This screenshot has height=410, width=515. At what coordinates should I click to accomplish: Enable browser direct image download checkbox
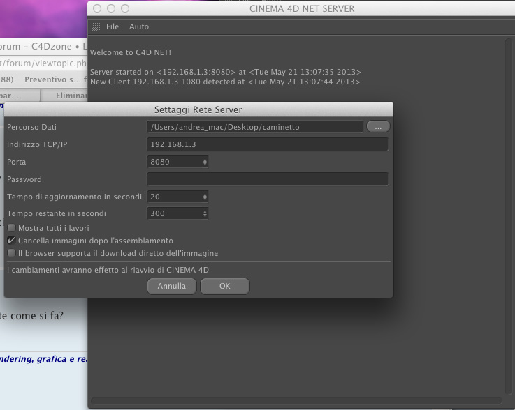tap(11, 253)
